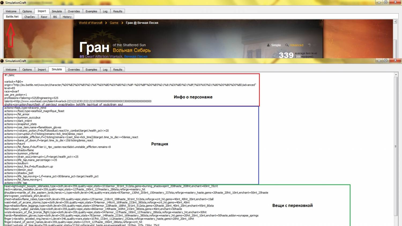402x226 pixels.
Task: Select the Rawr import sub-tab
Action: point(44,17)
